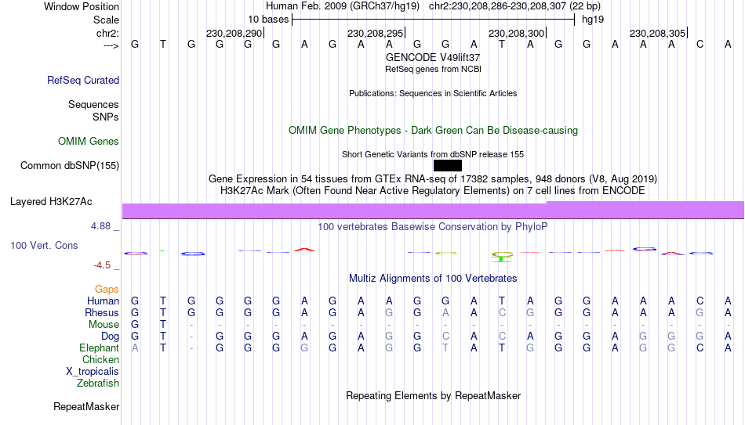The height and width of the screenshot is (425, 745).
Task: Click the purple H3K27Ac signal bar
Action: tap(434, 210)
